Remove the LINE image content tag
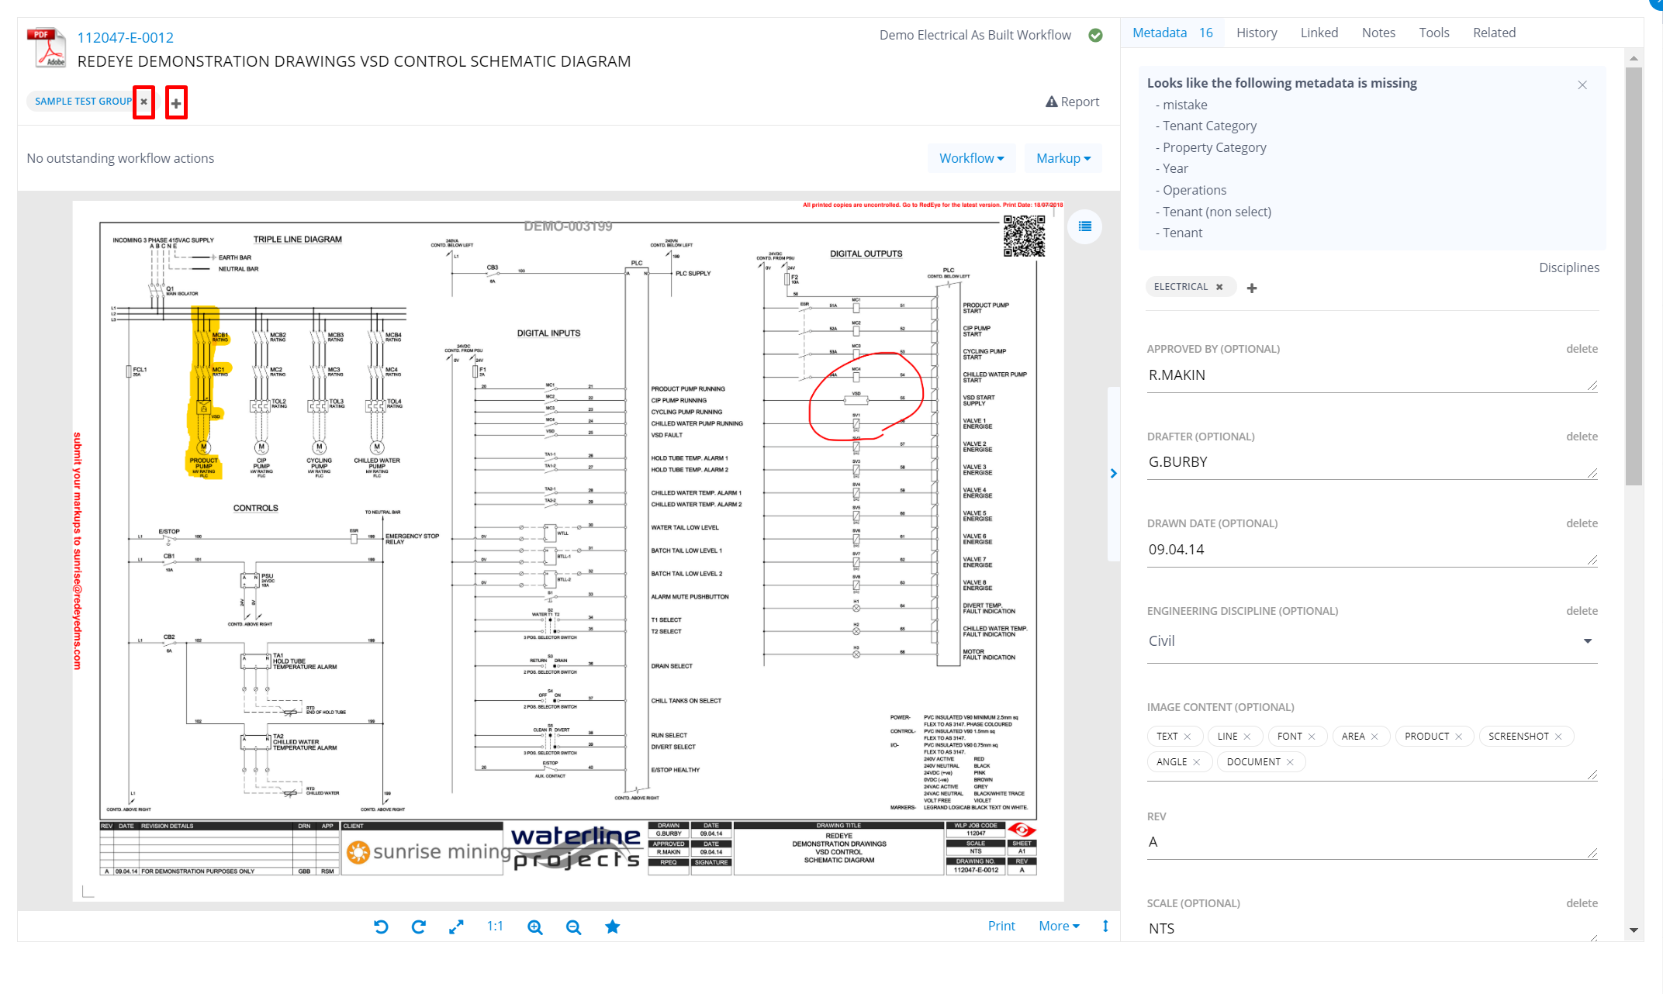 pos(1247,737)
